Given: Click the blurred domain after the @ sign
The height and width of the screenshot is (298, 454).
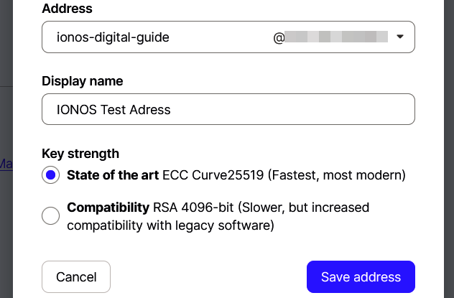Looking at the screenshot, I should pyautogui.click(x=337, y=37).
